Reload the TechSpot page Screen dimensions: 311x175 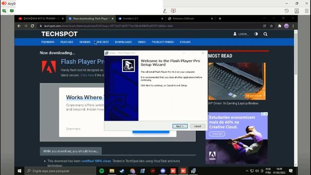[33, 26]
